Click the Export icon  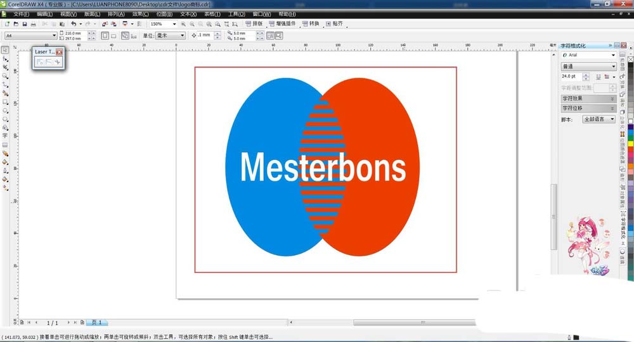tap(113, 24)
